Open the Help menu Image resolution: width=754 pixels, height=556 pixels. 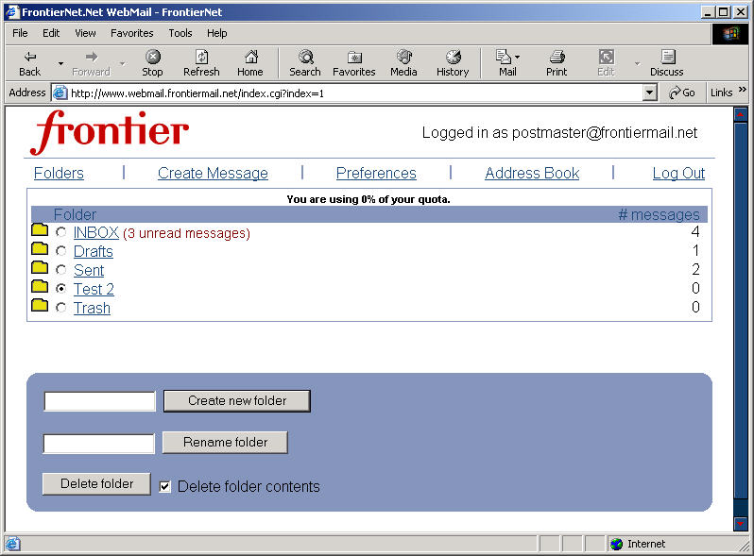coord(217,33)
